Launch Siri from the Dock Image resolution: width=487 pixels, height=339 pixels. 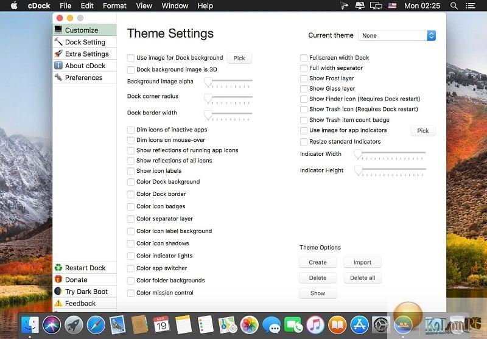tap(52, 325)
